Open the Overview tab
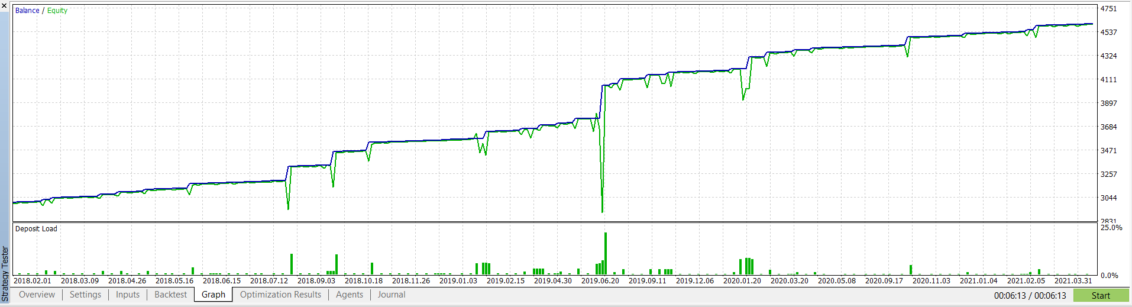This screenshot has width=1132, height=307. pyautogui.click(x=37, y=295)
